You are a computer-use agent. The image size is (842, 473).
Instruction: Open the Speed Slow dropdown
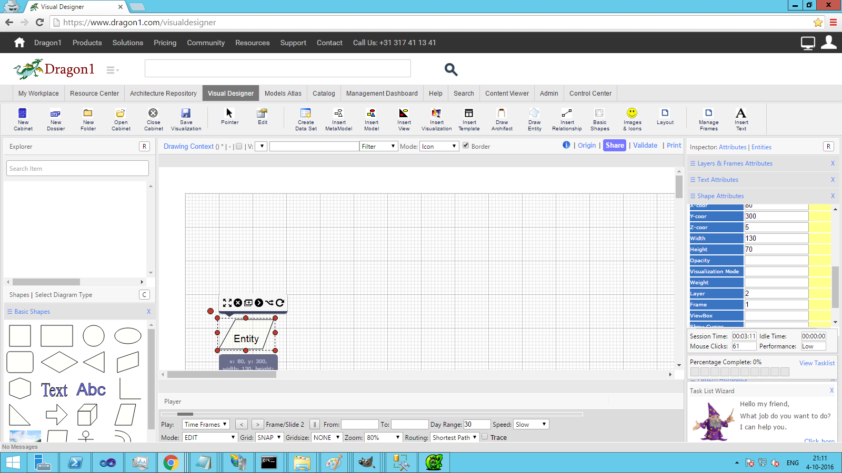point(531,424)
